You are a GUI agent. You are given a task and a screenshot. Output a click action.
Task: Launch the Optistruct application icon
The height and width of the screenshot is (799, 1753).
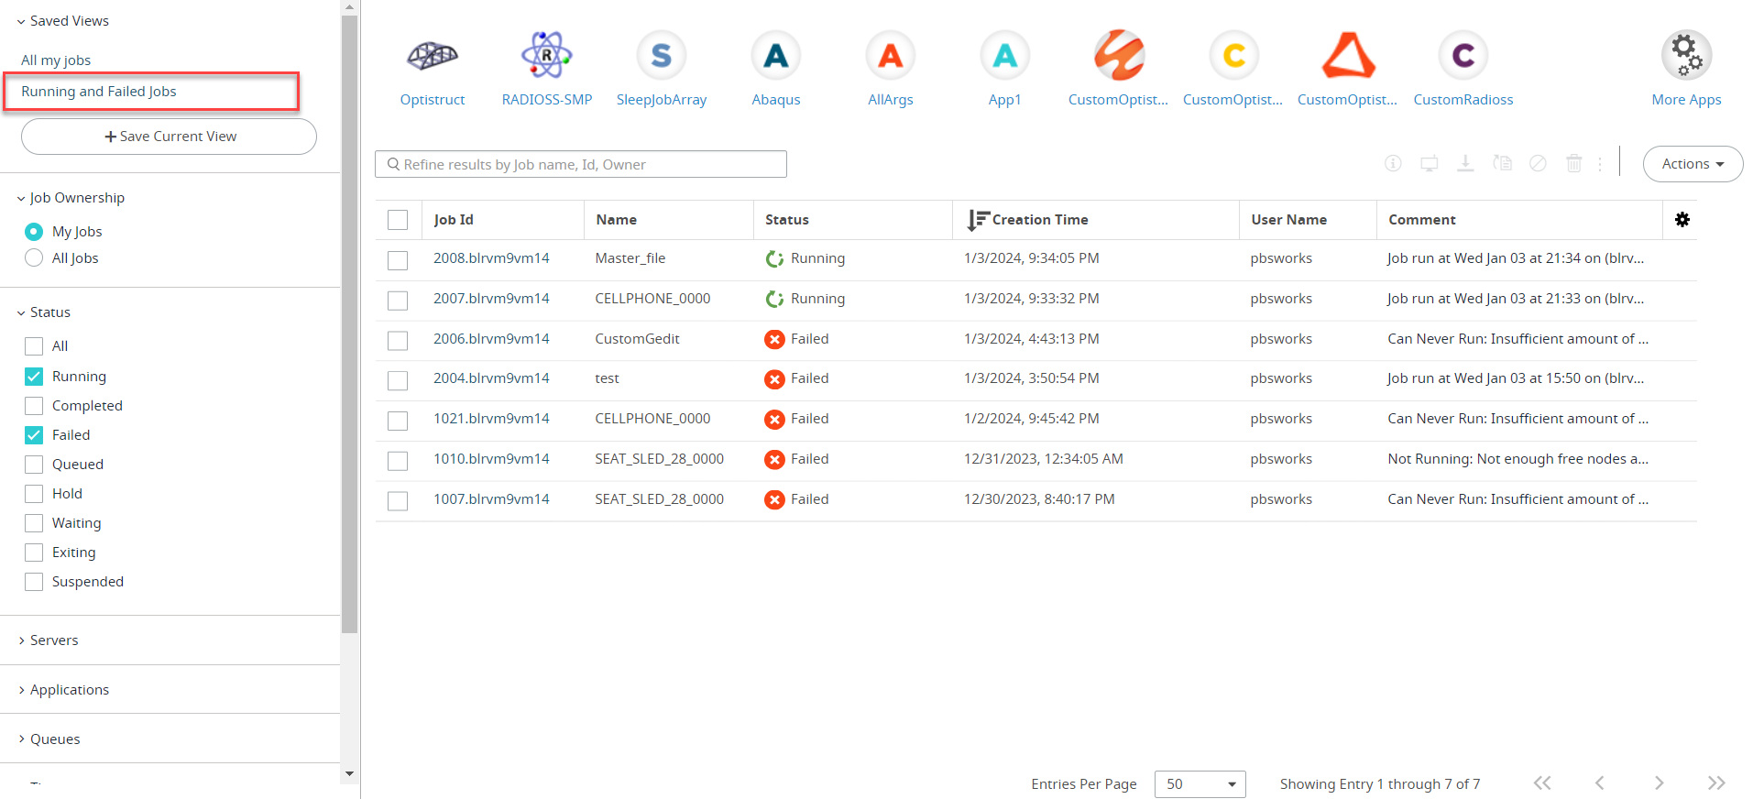pyautogui.click(x=432, y=57)
